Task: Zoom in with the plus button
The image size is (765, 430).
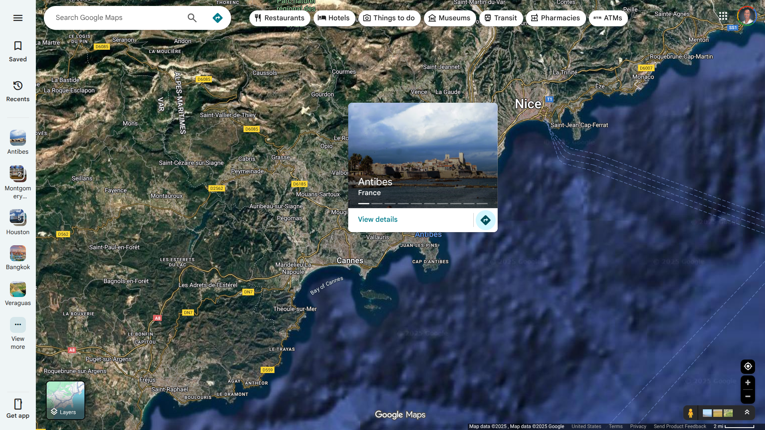Action: tap(747, 383)
